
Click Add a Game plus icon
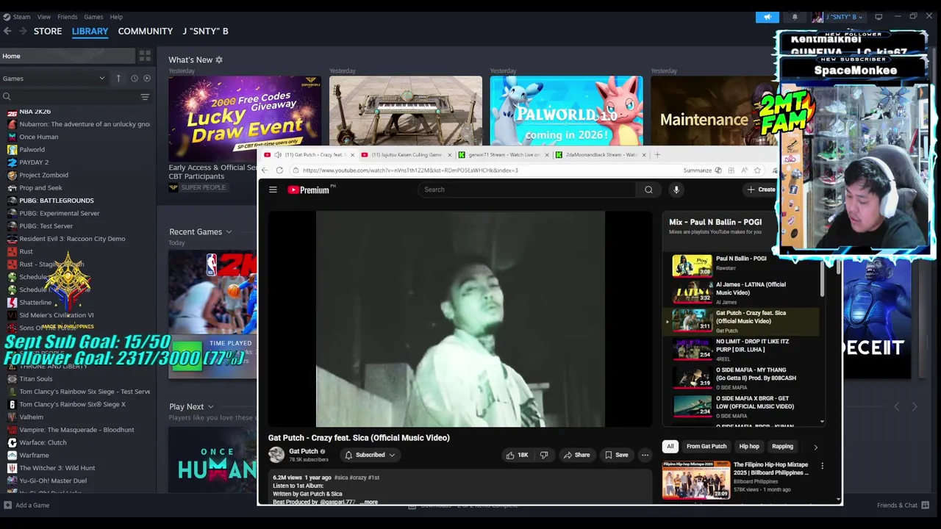tap(7, 505)
